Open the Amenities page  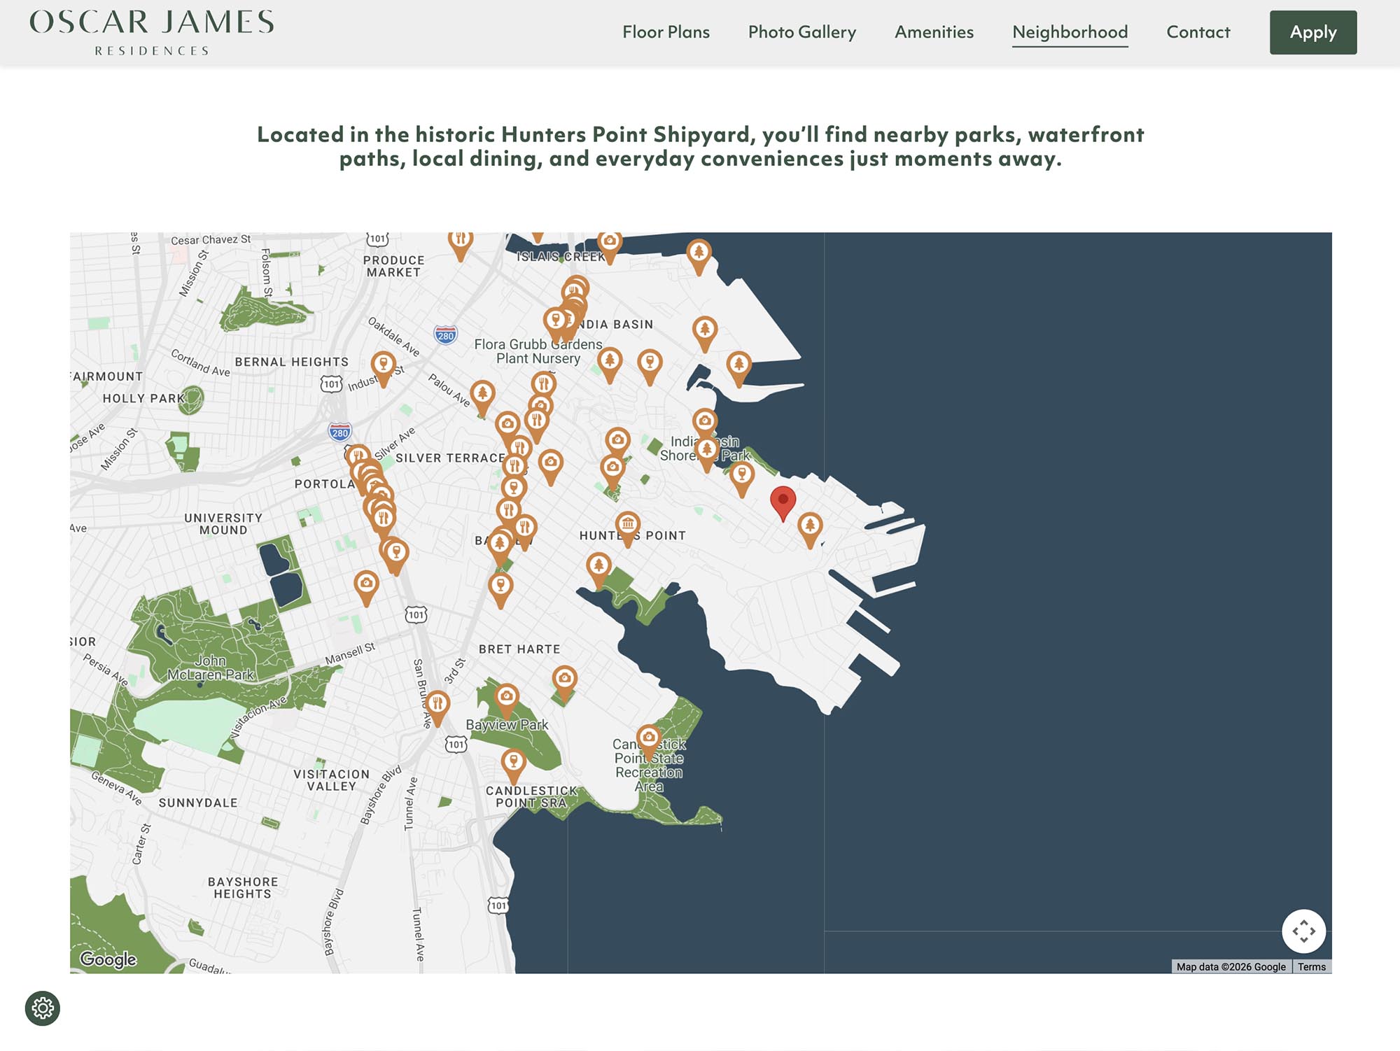coord(934,32)
